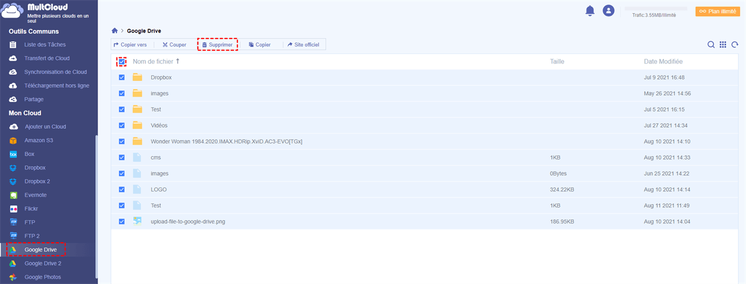Uncheck the Wonder Woman 1984 folder checkbox

point(122,141)
